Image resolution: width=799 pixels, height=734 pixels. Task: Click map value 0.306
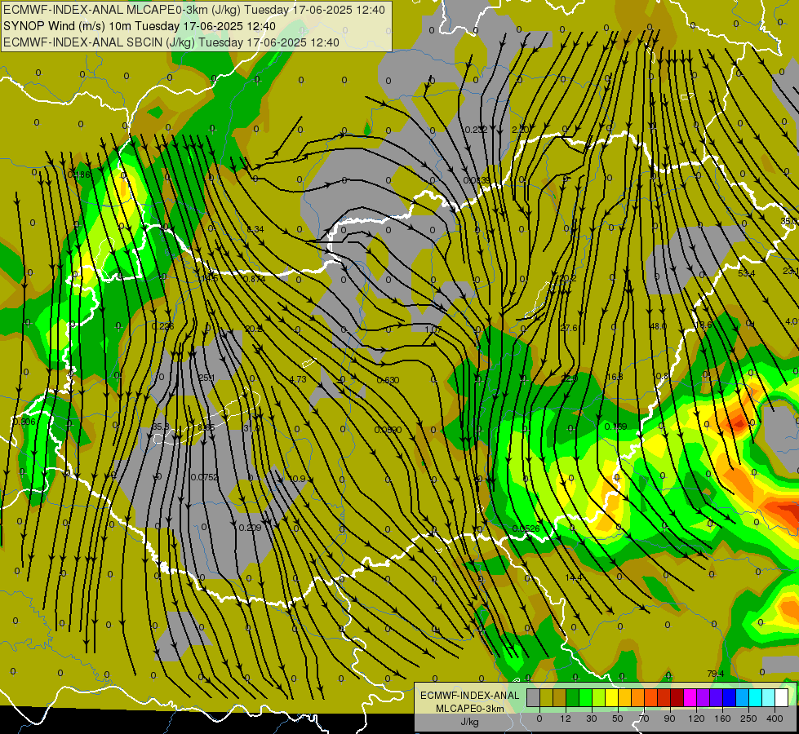pyautogui.click(x=24, y=422)
